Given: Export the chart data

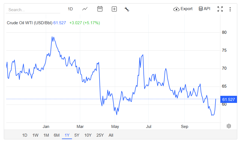Looking at the screenshot, I should tap(183, 9).
